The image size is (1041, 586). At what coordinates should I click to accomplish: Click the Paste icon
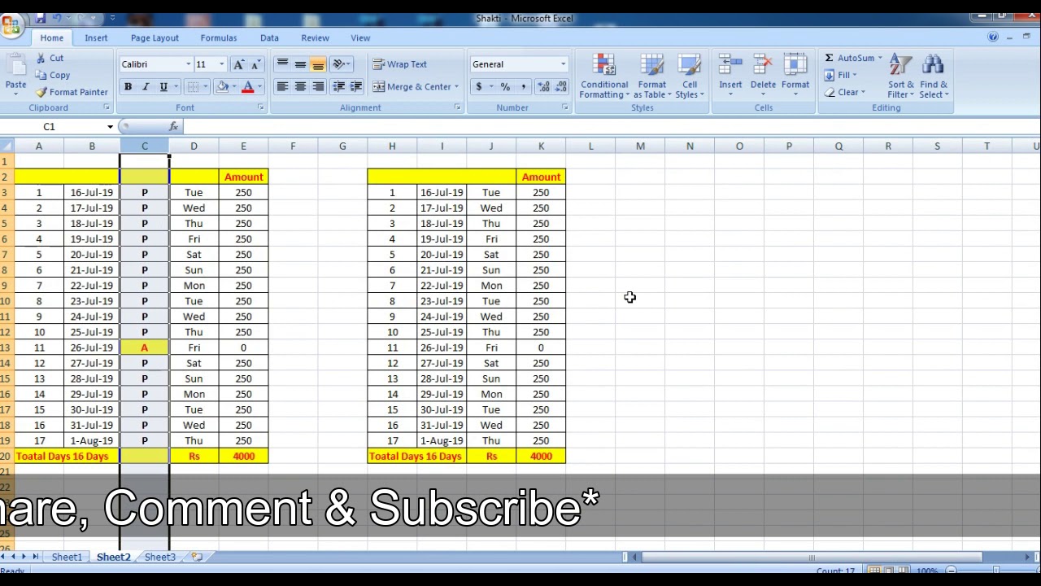[15, 66]
